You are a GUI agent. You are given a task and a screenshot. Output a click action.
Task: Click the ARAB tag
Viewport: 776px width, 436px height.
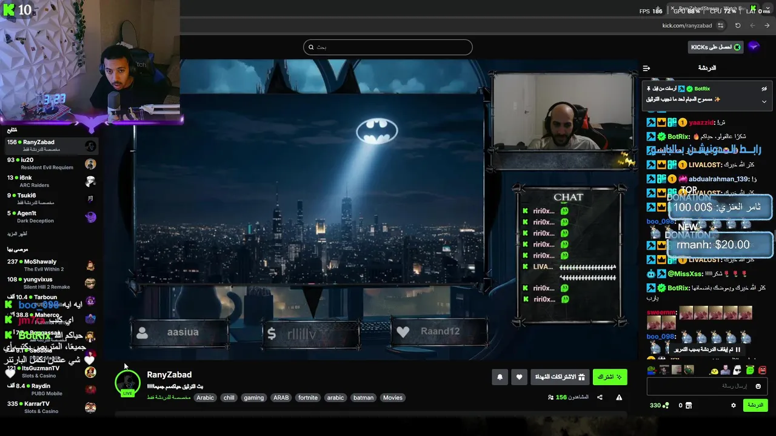pos(281,398)
